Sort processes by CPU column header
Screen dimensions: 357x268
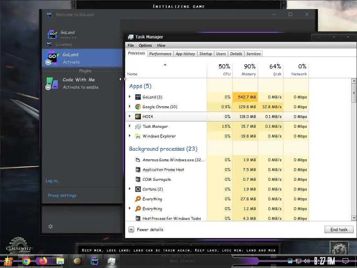[x=220, y=69]
